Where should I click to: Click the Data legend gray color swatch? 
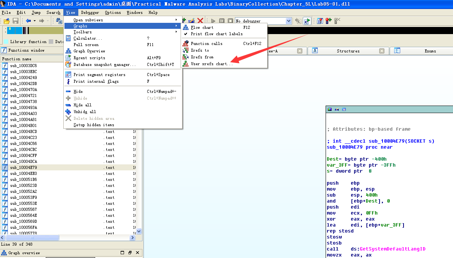(51, 42)
